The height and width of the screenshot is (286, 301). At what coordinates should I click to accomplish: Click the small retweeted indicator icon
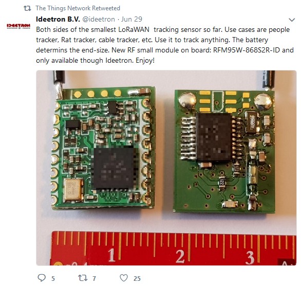27,8
